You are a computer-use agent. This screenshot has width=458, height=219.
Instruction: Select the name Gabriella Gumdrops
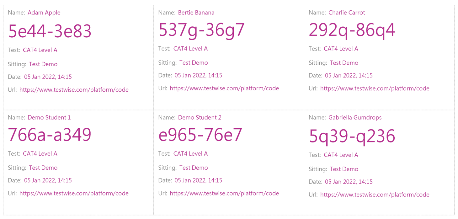(x=355, y=117)
